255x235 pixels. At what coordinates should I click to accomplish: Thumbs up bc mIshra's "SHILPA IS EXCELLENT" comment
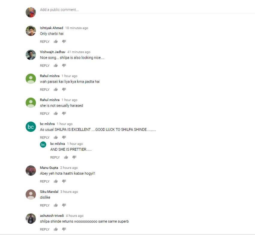point(56,137)
